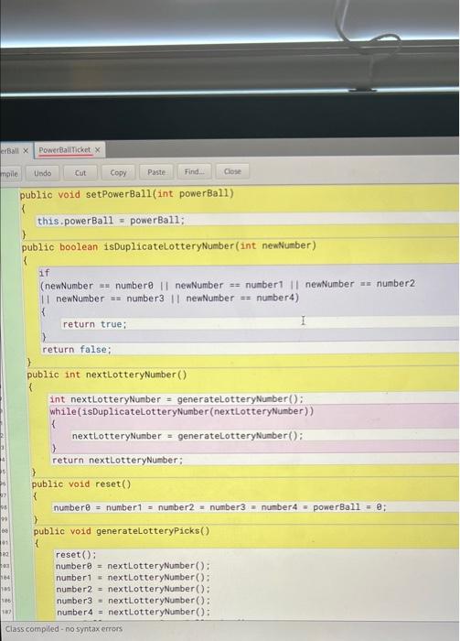Click the if keyword line
The width and height of the screenshot is (460, 641).
pyautogui.click(x=44, y=272)
